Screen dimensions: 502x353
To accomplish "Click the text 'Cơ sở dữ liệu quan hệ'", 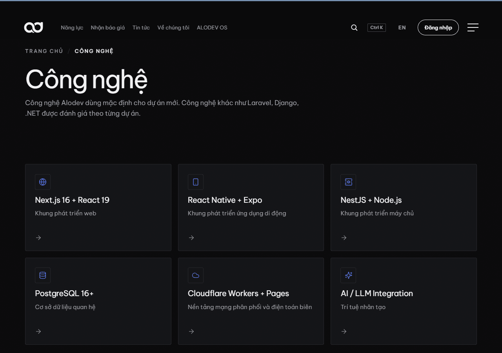I will click(x=65, y=307).
